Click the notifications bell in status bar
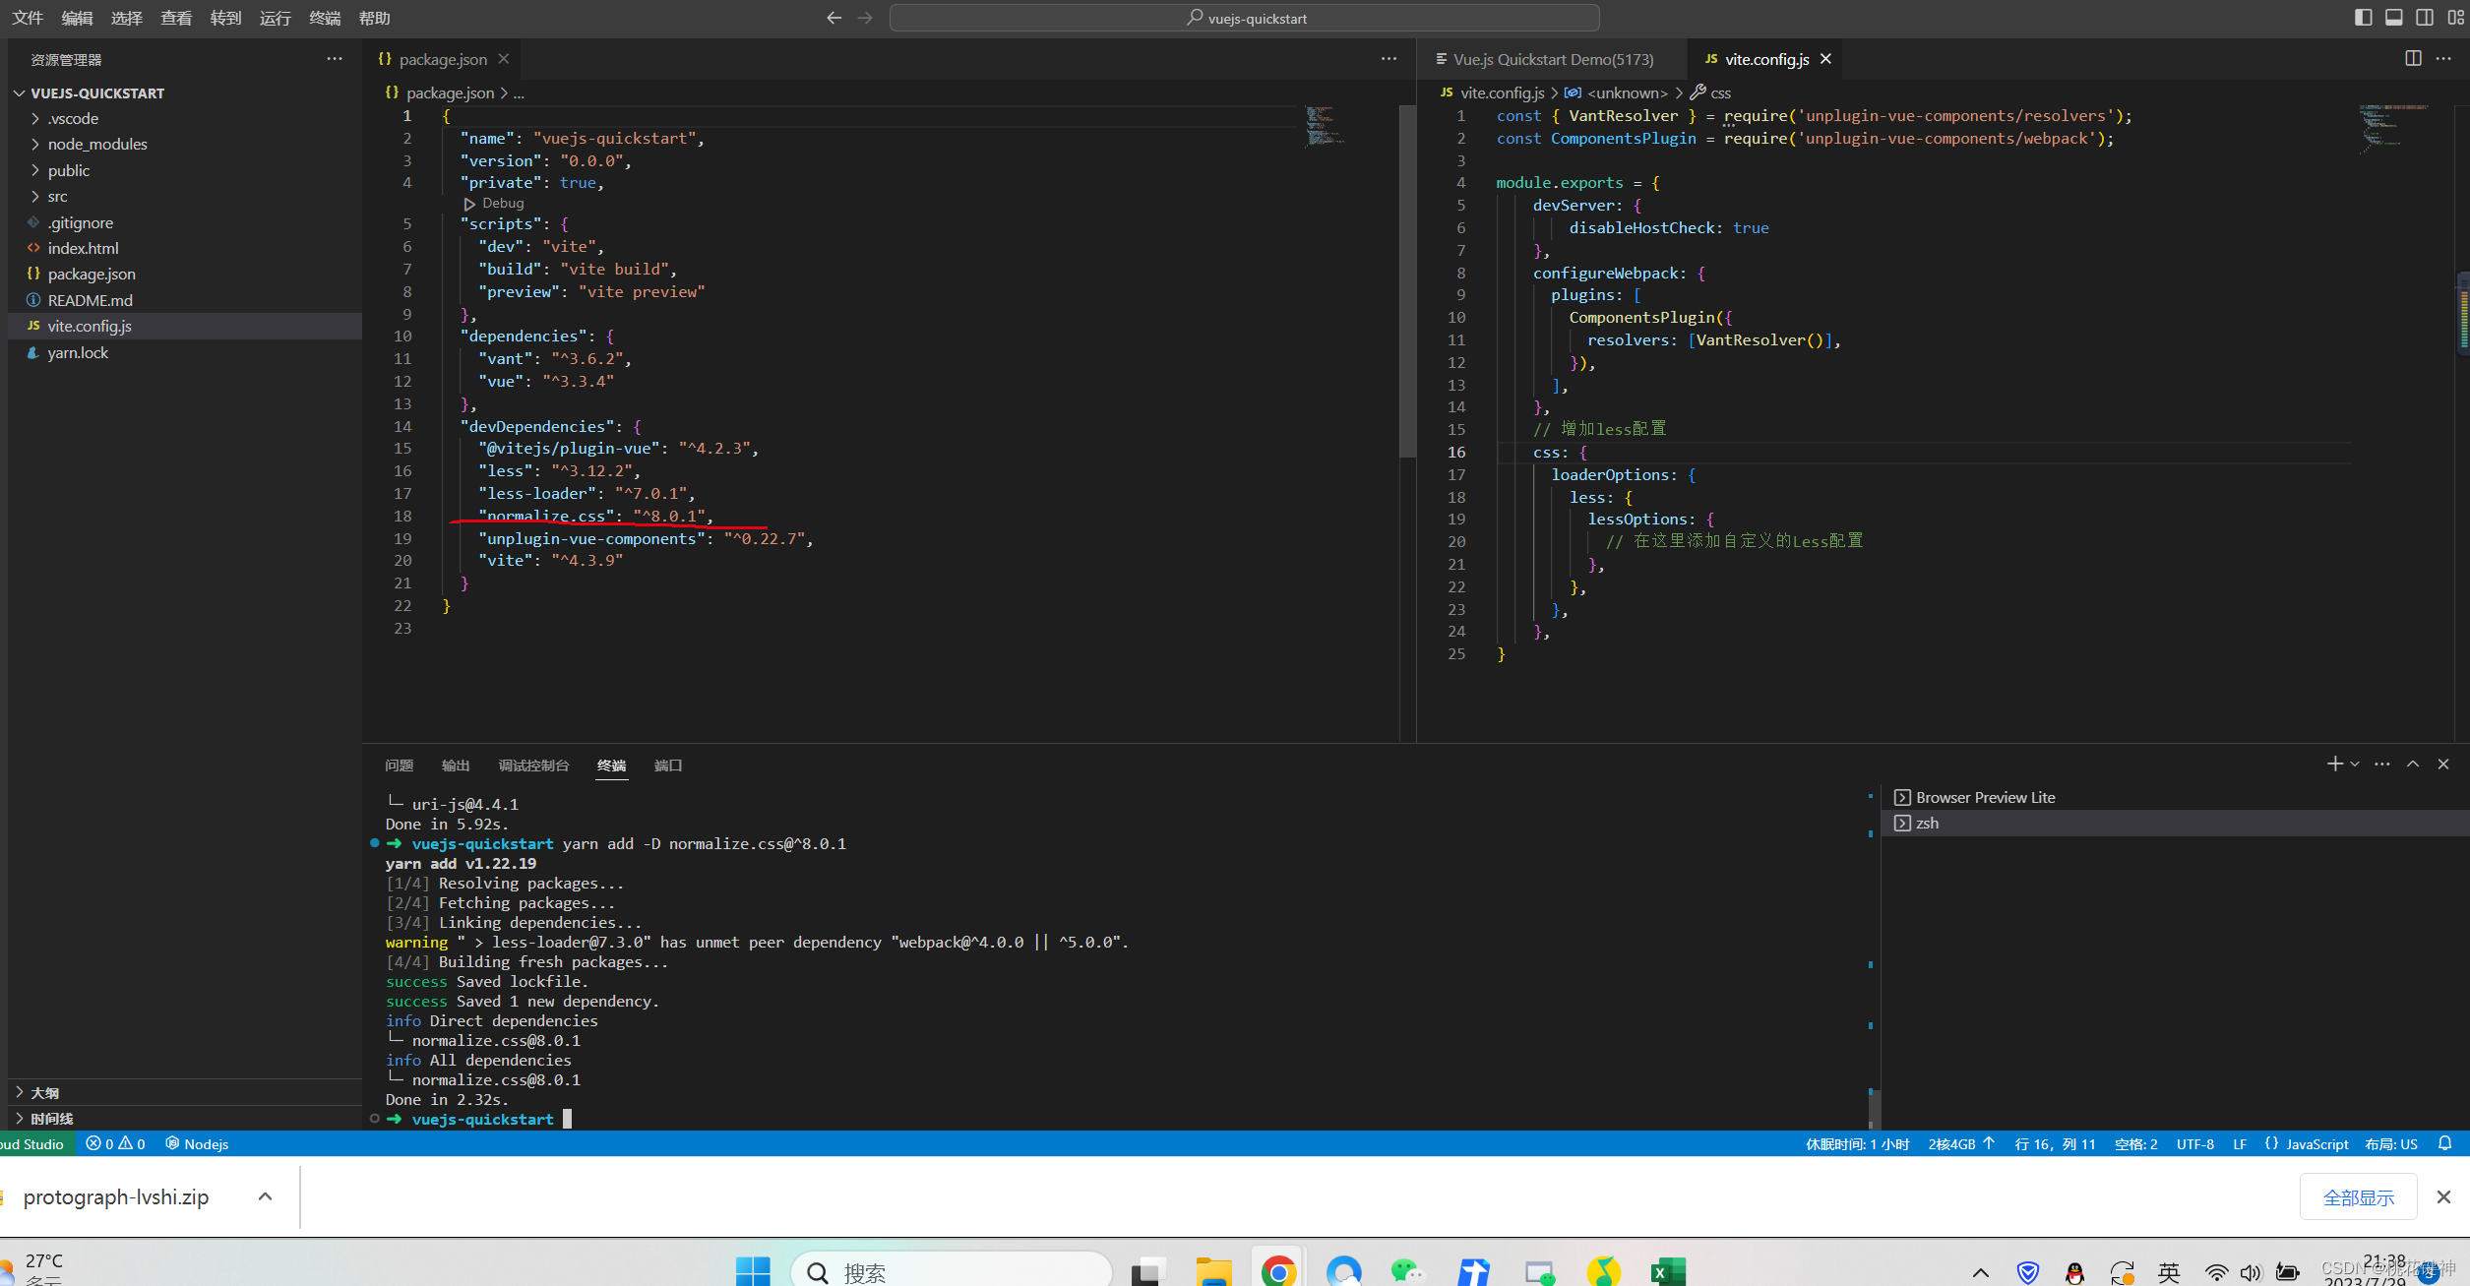 point(2445,1143)
